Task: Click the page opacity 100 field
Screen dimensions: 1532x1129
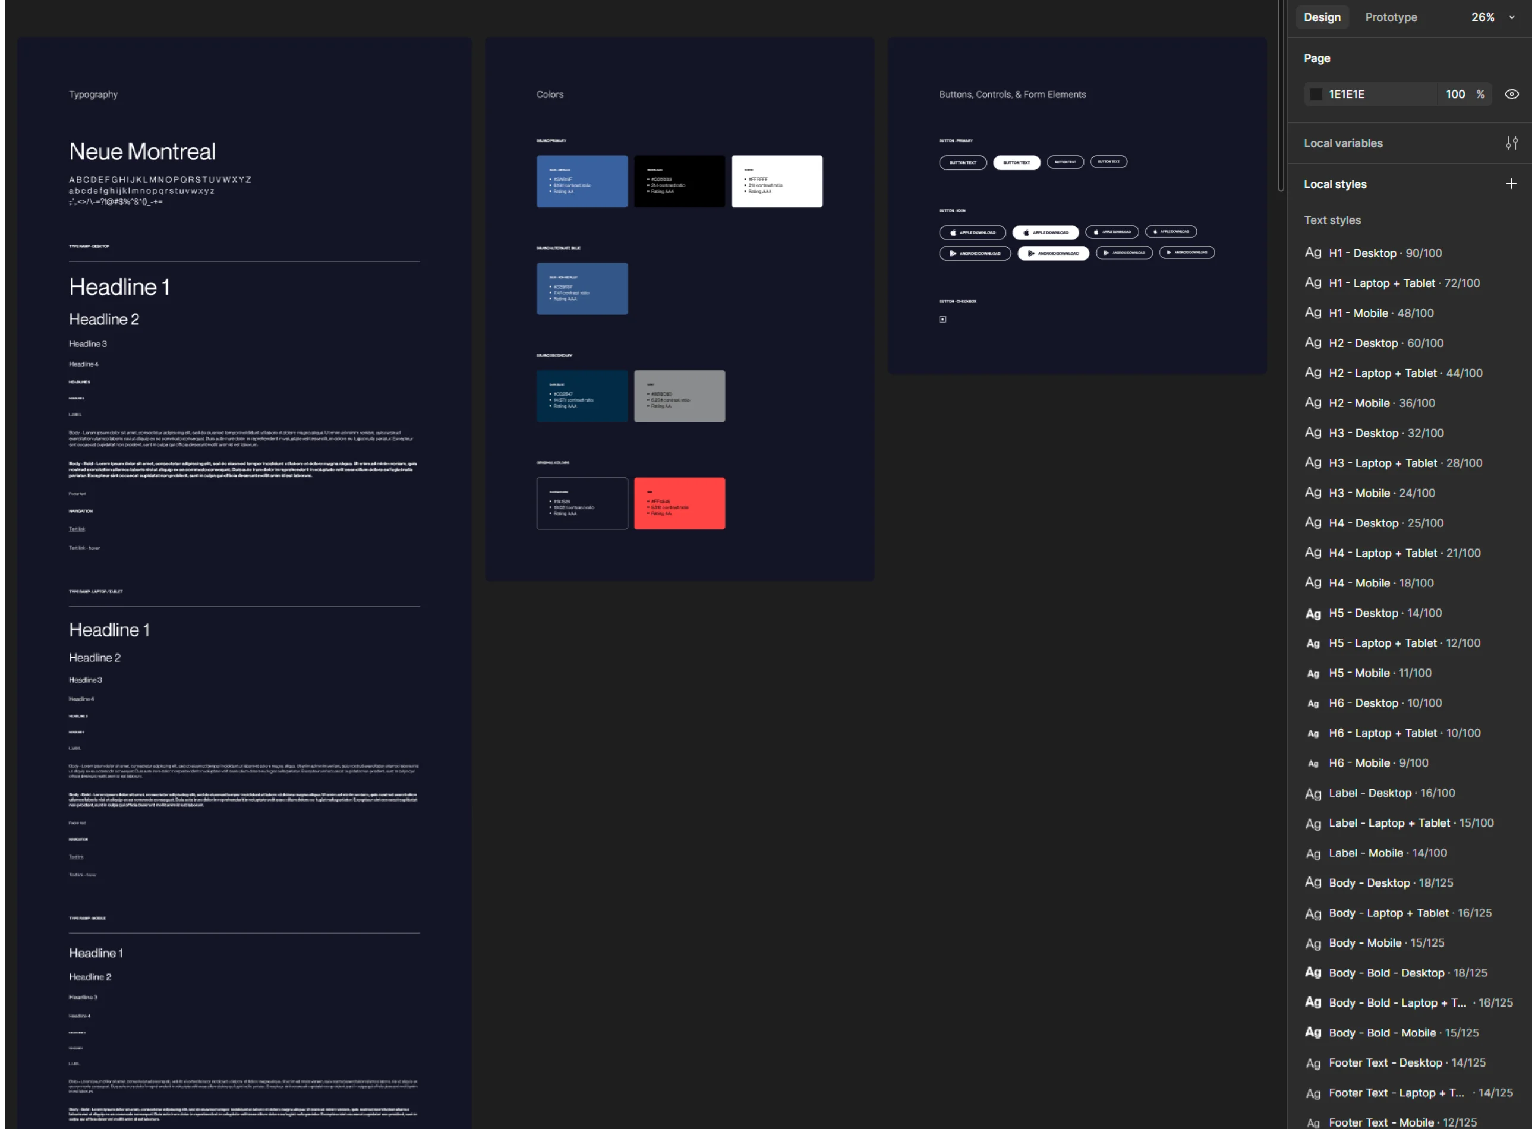Action: (x=1454, y=94)
